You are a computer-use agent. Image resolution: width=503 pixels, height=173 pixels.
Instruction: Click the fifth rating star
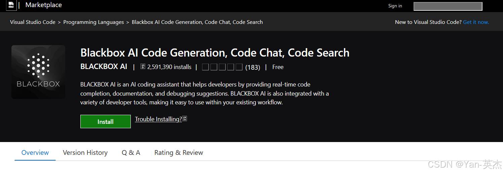pos(239,67)
